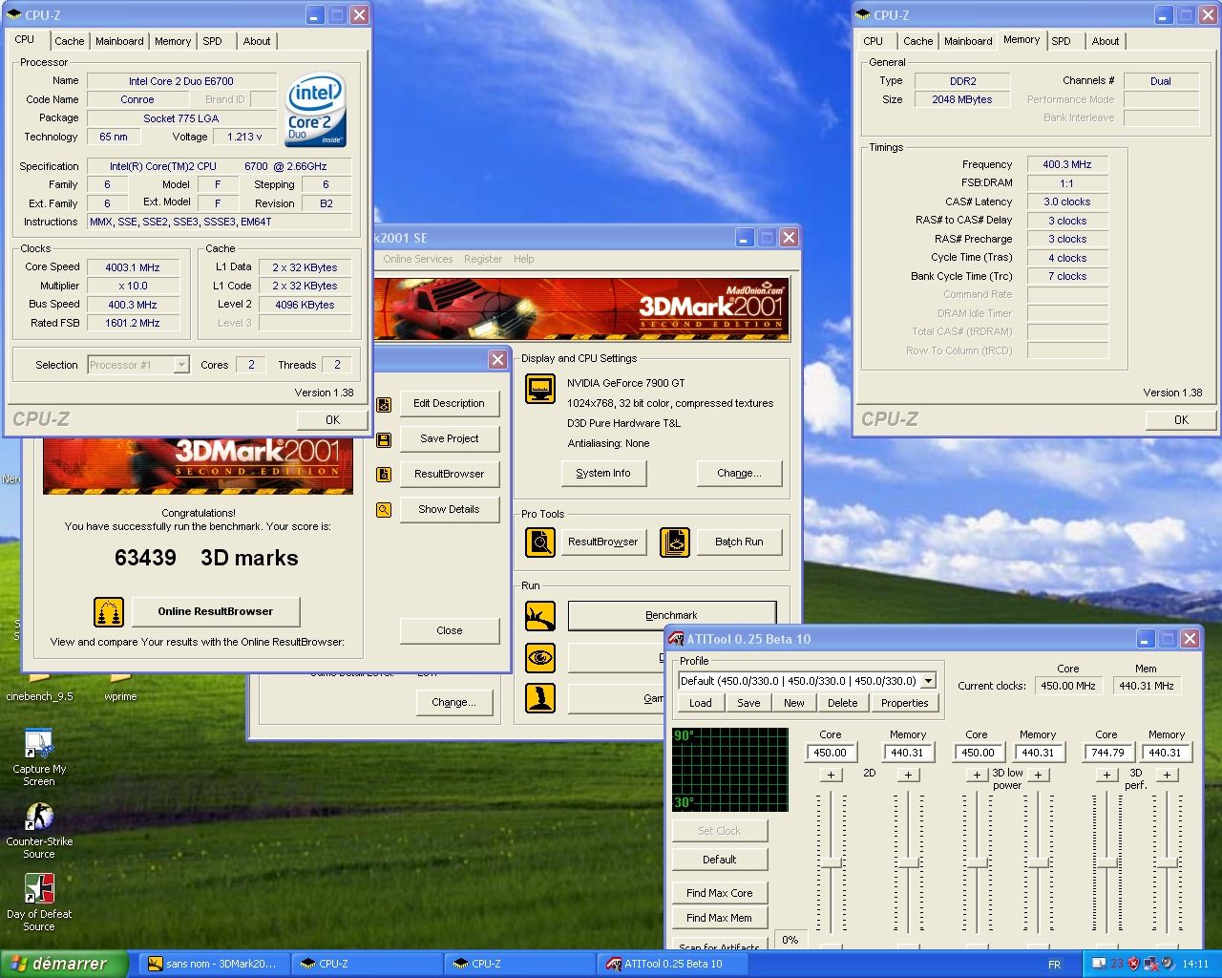
Task: Click the 3D perf Core clock slider thumb
Action: tap(1106, 862)
